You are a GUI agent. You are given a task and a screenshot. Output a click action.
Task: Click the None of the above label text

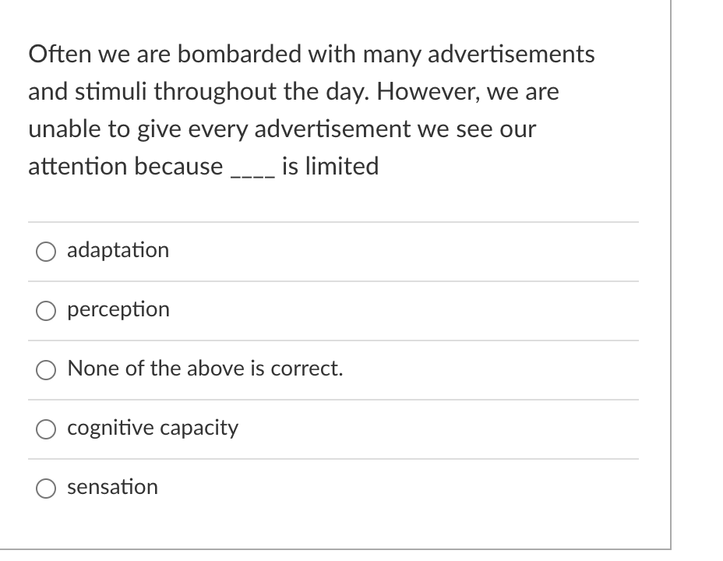(x=204, y=369)
